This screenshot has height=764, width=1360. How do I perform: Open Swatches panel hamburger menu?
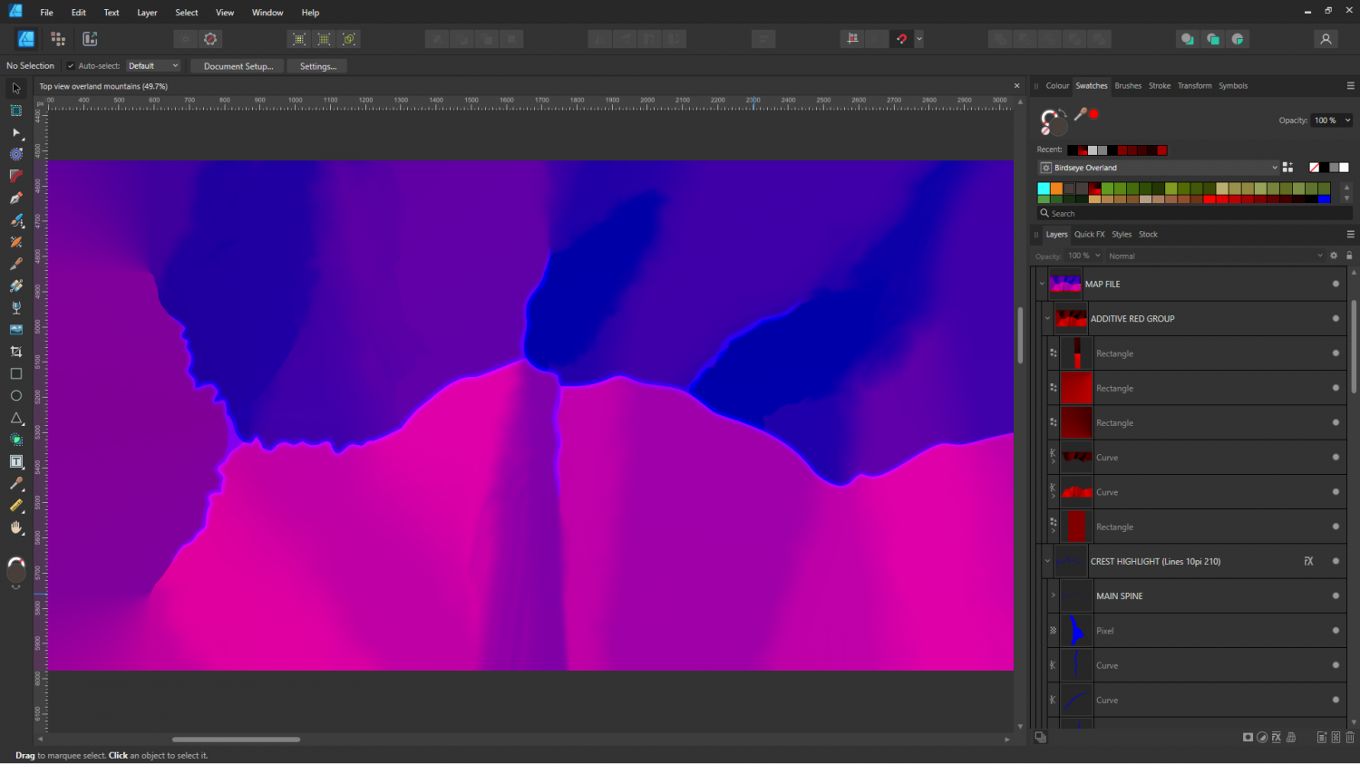[x=1350, y=86]
